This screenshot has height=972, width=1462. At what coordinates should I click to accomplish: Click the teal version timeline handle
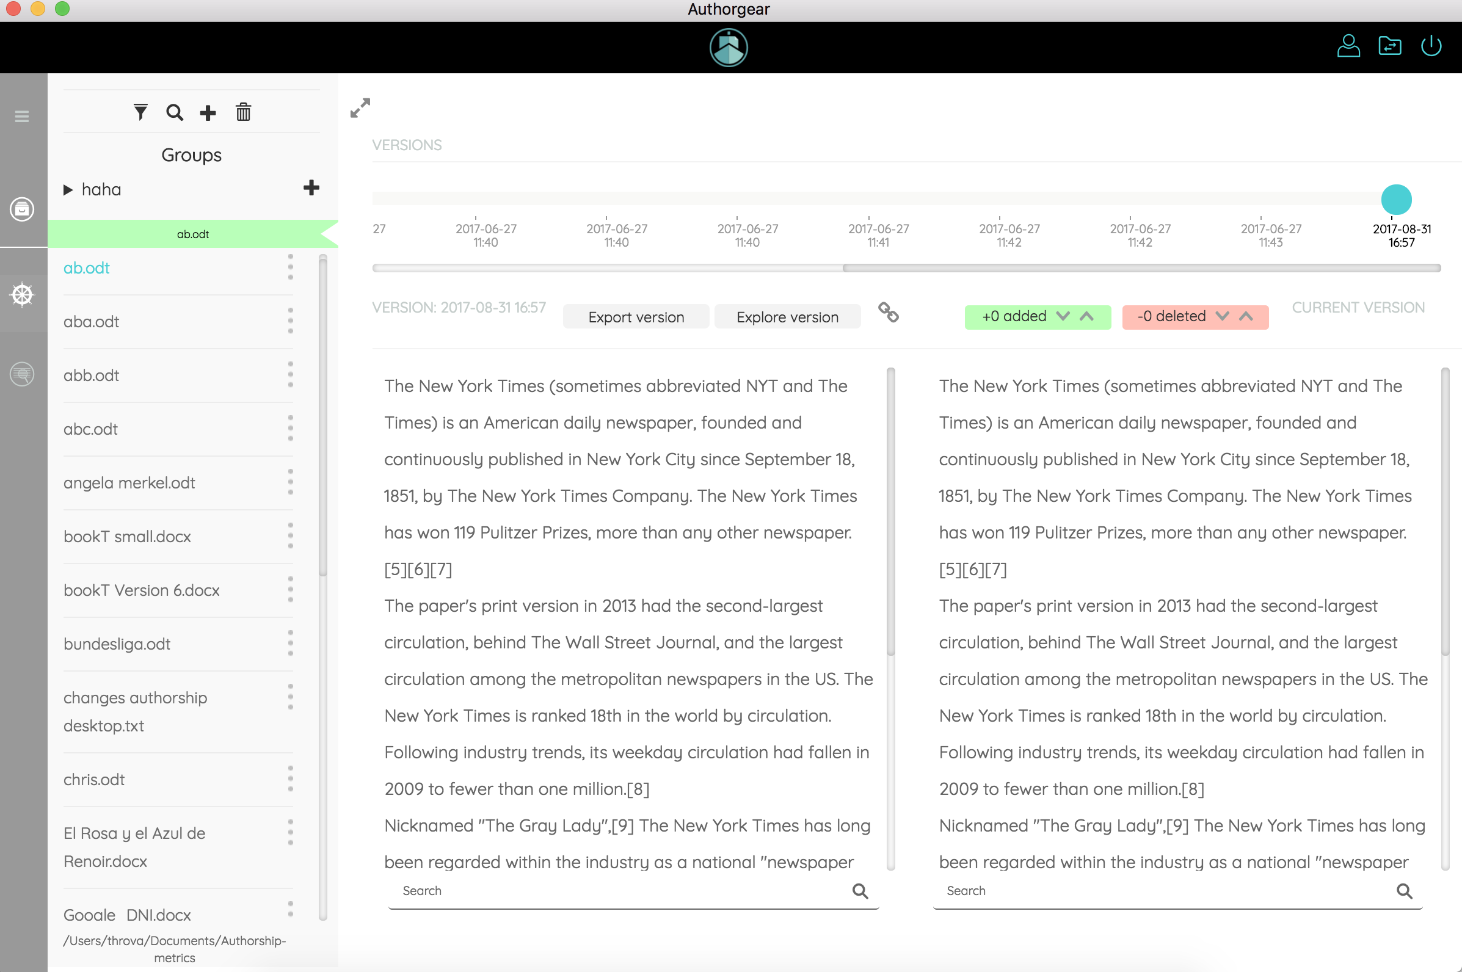(1396, 200)
